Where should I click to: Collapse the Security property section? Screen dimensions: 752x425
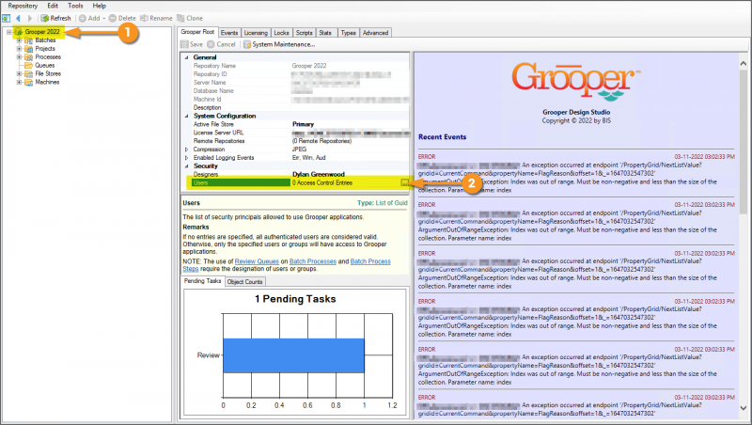[x=187, y=166]
